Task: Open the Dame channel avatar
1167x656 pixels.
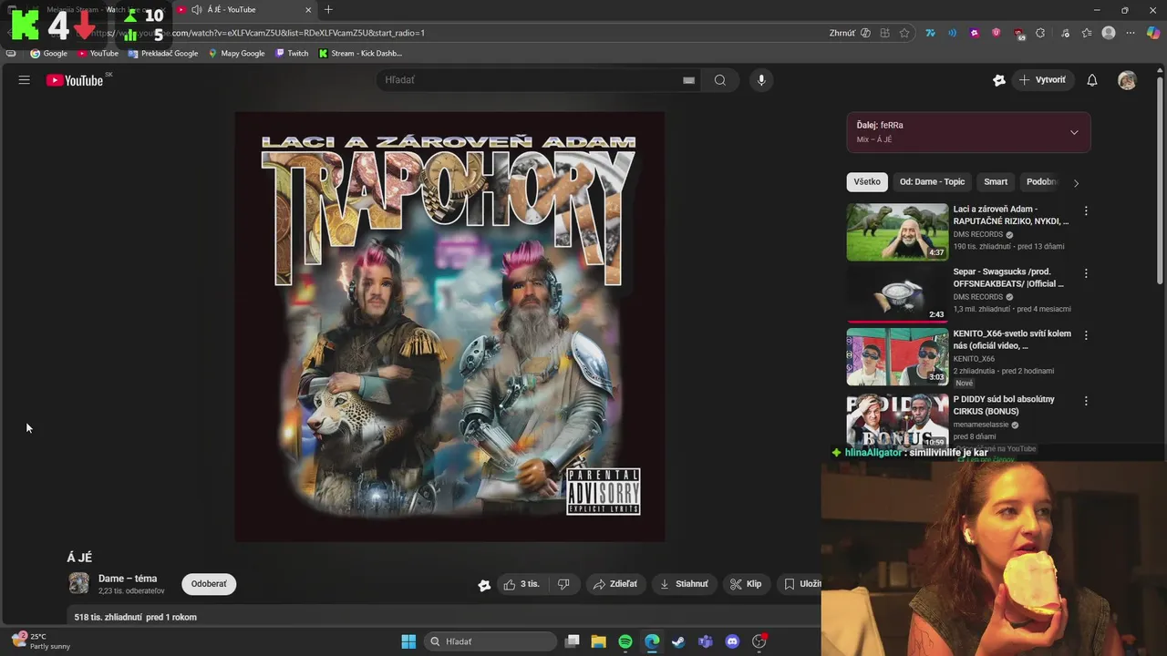Action: click(79, 583)
